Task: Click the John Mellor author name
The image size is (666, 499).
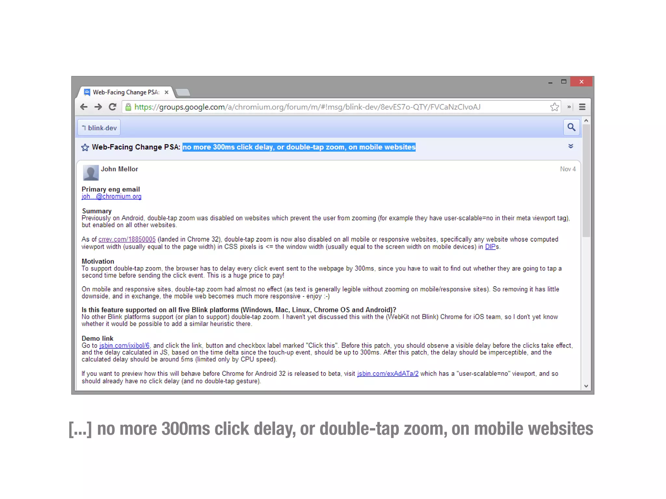Action: click(119, 169)
